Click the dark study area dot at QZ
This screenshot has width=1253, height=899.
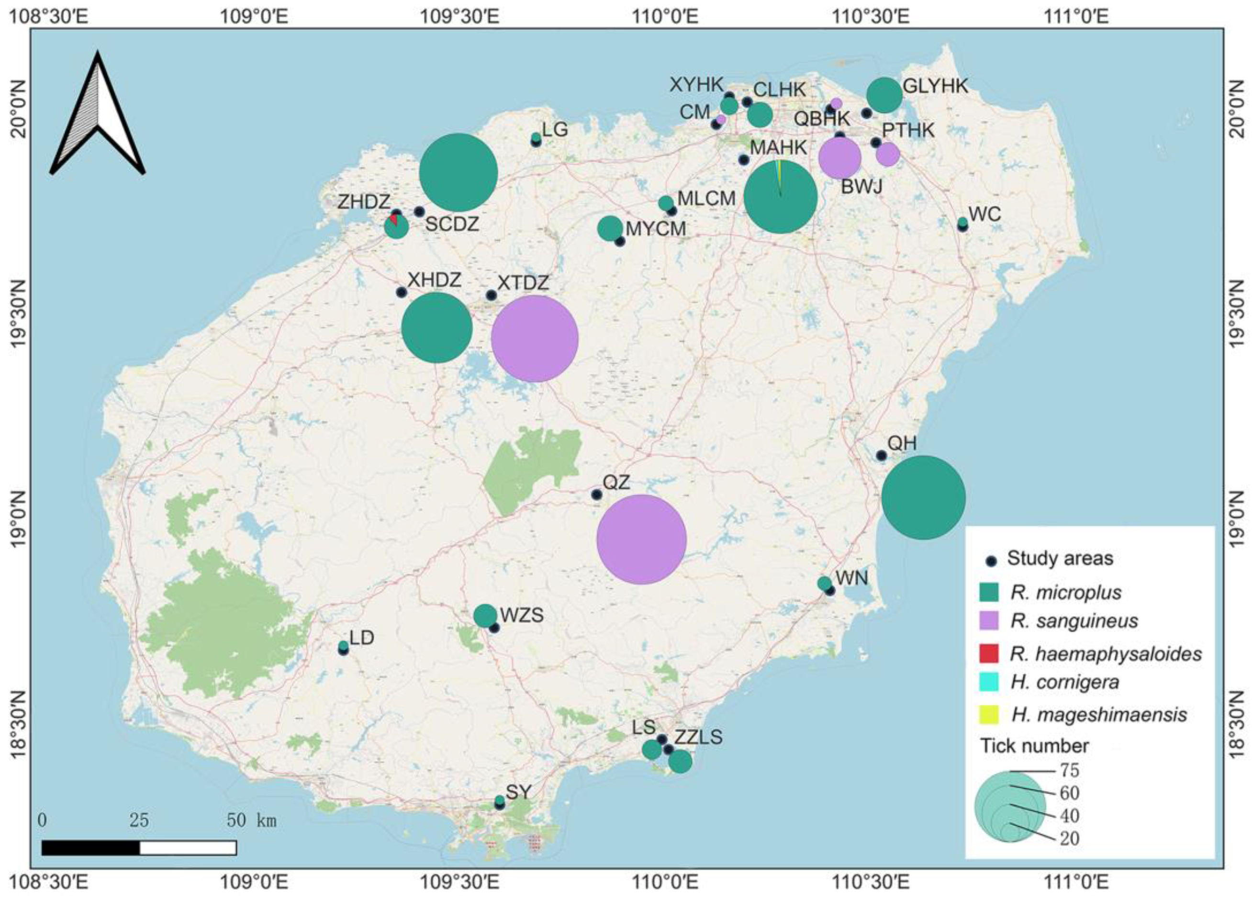[596, 494]
